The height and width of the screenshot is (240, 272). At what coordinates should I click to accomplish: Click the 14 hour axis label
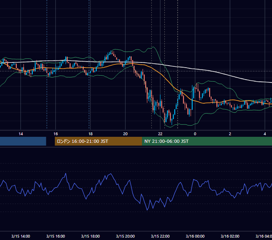(x=21, y=134)
